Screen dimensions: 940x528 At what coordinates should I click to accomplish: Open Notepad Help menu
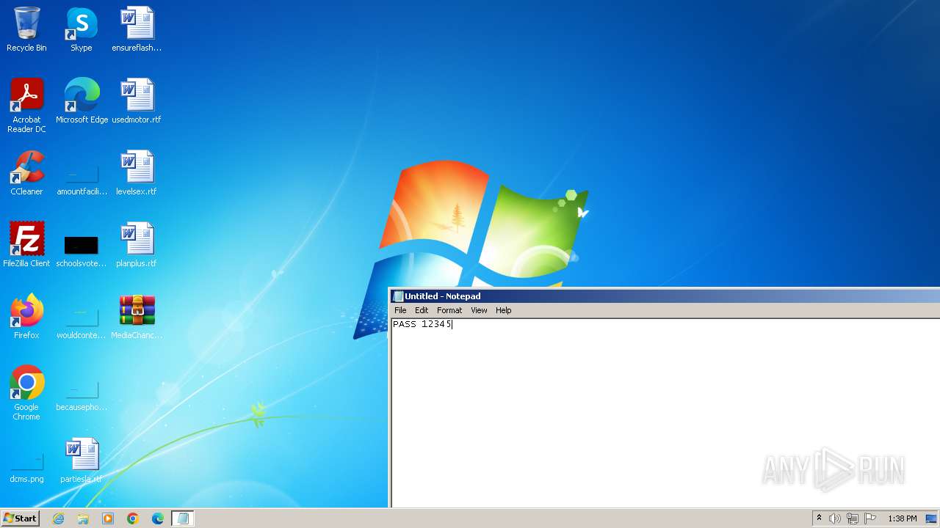pyautogui.click(x=503, y=310)
